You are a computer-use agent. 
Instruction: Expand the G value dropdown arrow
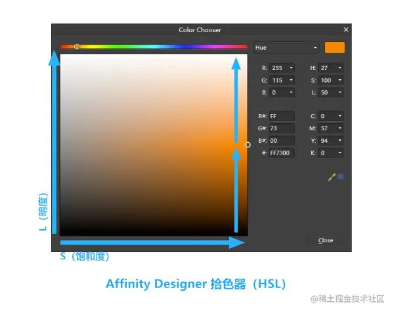(291, 80)
